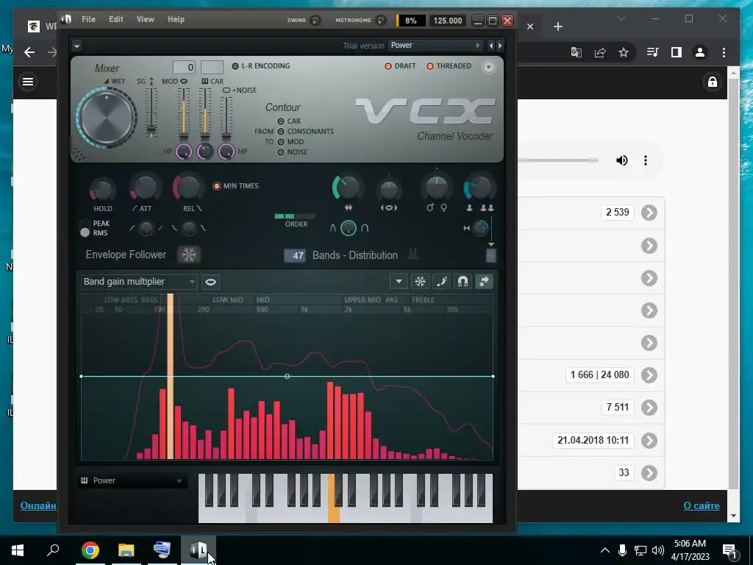Open the round dropdown button near THREADED
This screenshot has width=753, height=565.
(488, 67)
